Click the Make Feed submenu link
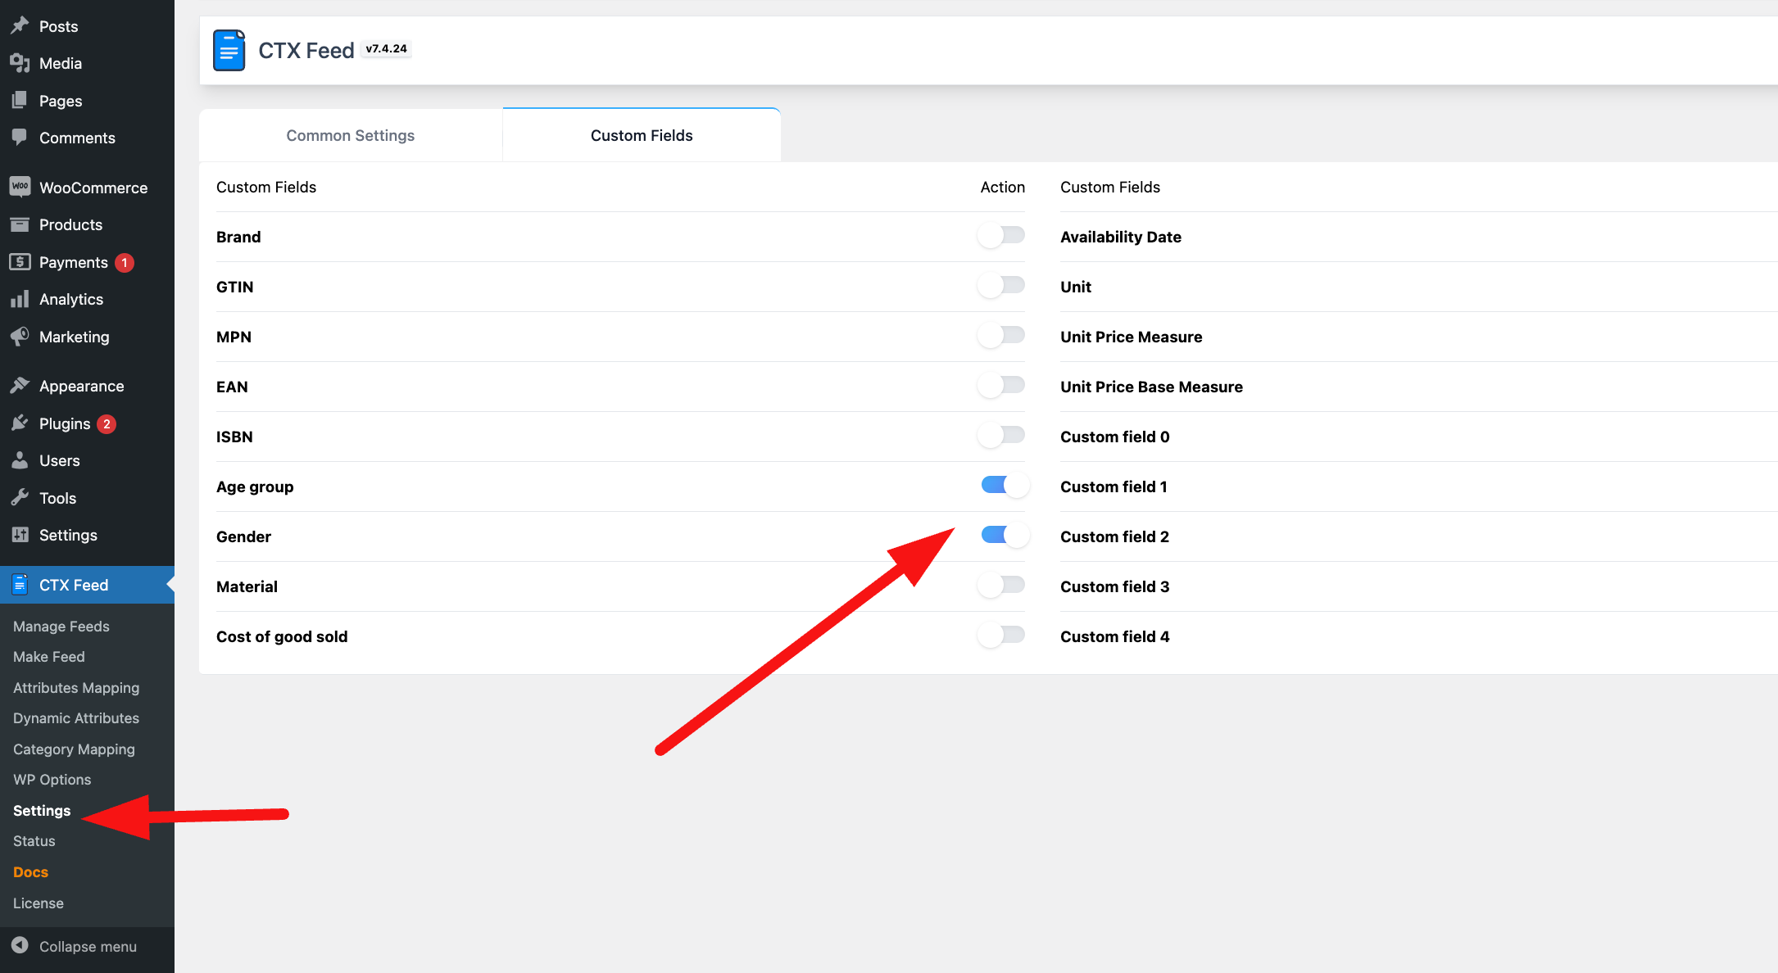The image size is (1778, 973). coord(49,657)
